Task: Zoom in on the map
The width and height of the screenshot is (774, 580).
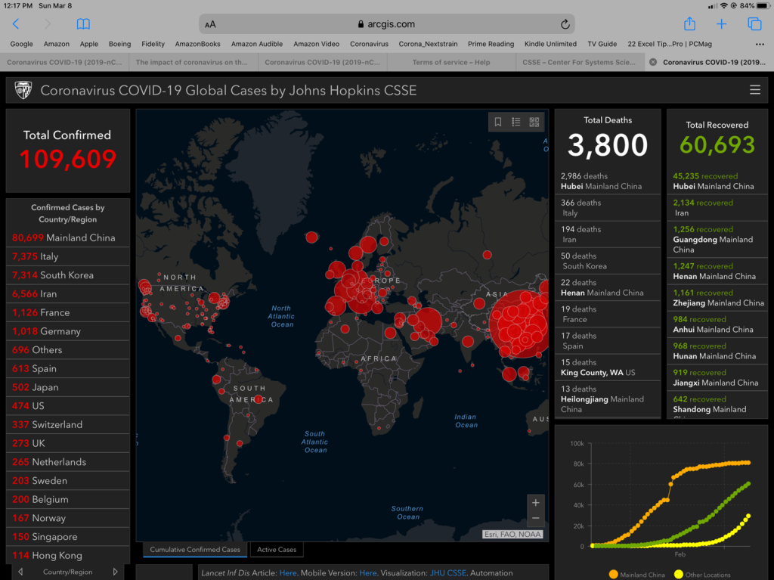Action: tap(536, 503)
